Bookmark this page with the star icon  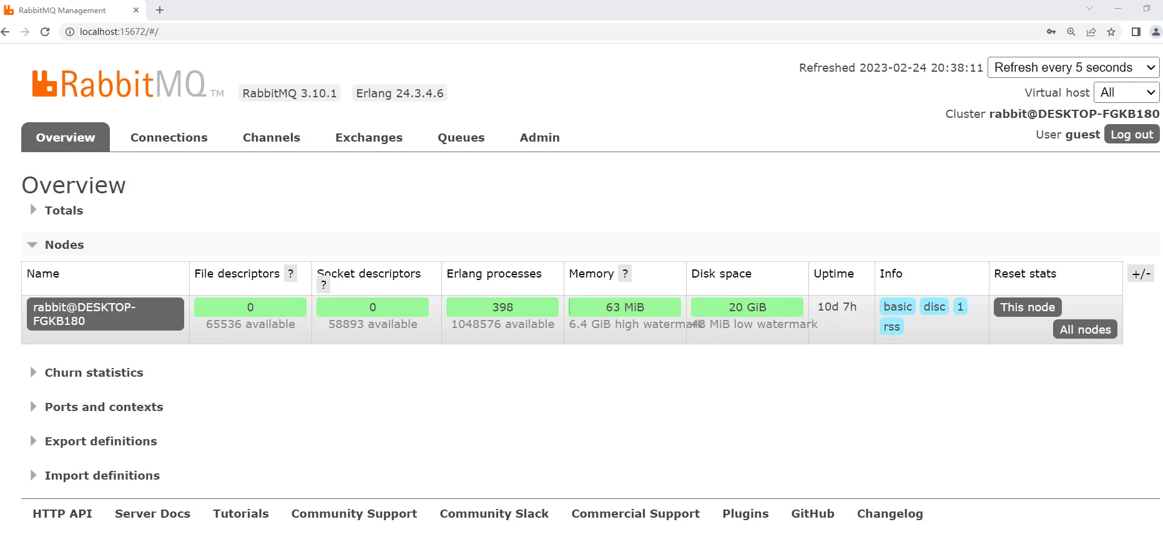point(1111,32)
